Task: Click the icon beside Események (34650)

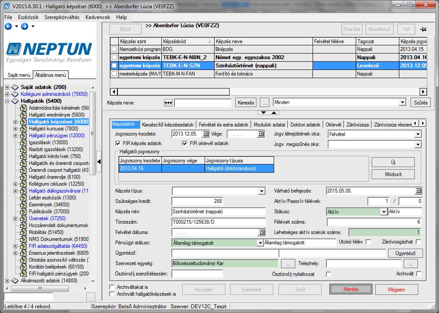Action: coord(23,205)
